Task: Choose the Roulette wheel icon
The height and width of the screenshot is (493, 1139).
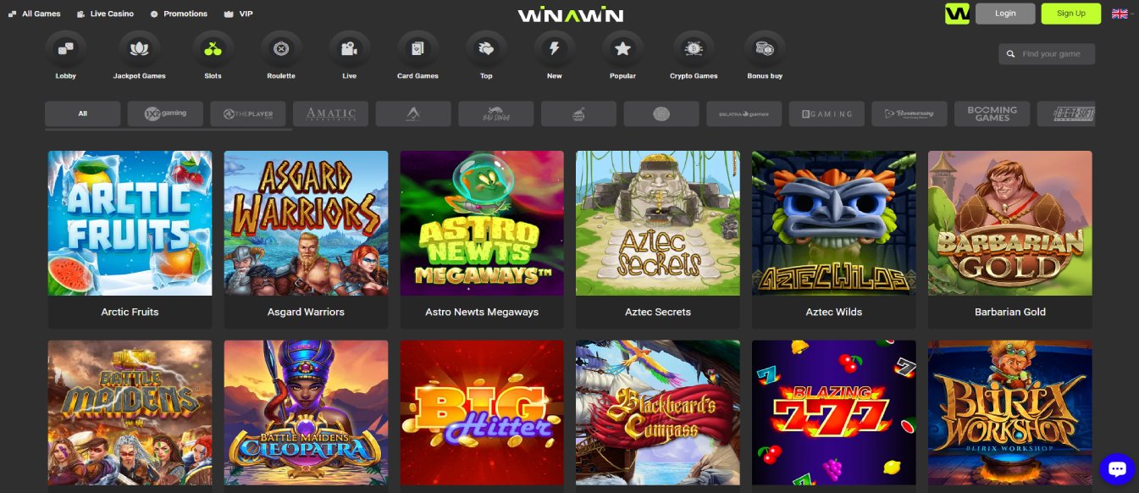Action: pyautogui.click(x=281, y=50)
